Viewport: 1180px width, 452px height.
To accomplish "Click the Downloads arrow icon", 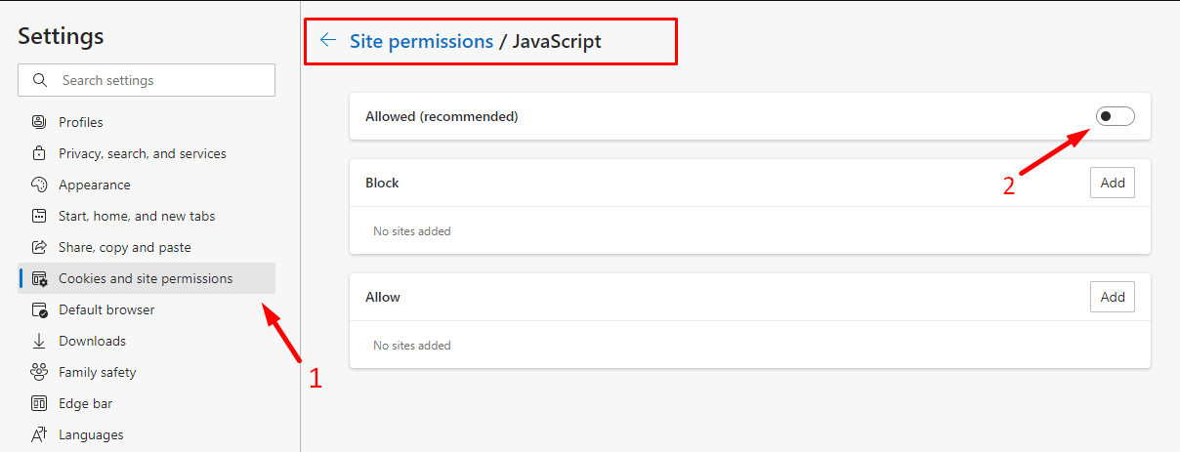I will coord(39,341).
